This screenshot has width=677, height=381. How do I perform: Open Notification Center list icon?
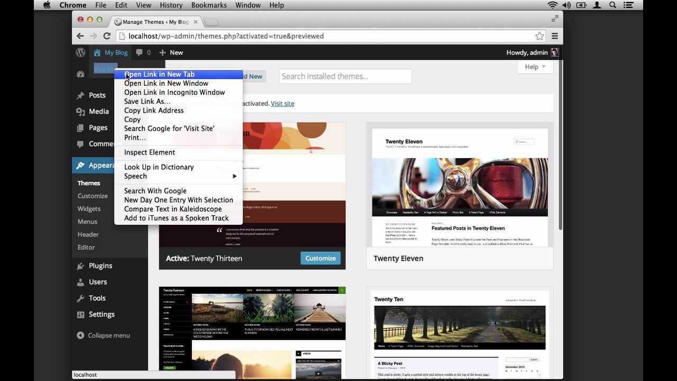click(x=628, y=5)
